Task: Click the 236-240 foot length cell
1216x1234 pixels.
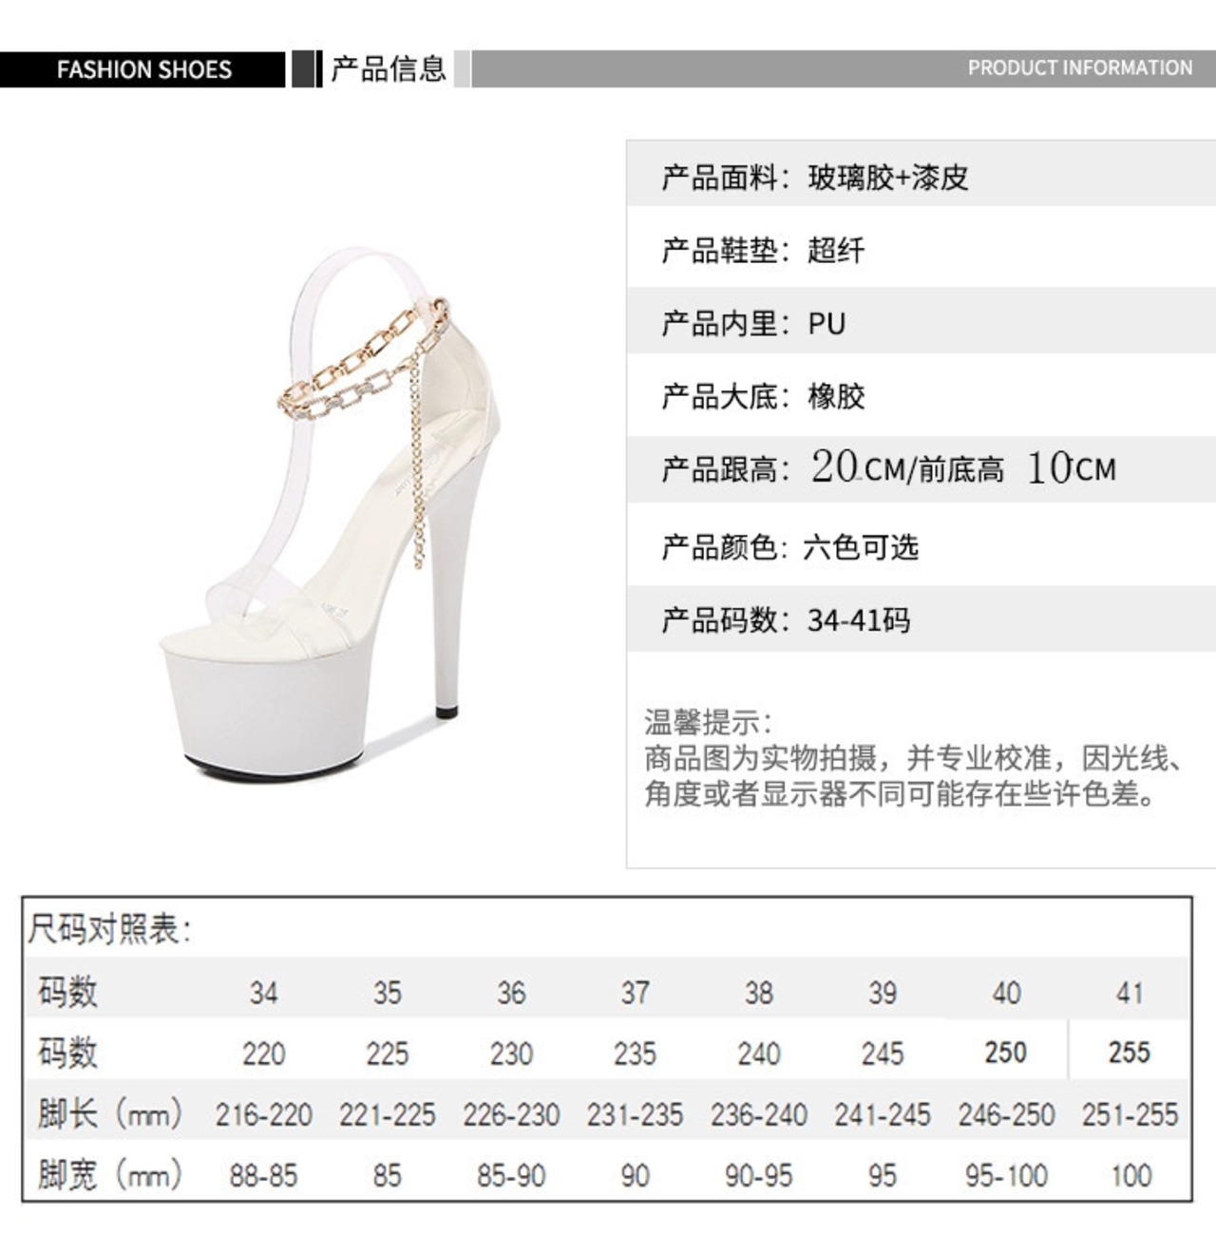Action: tap(758, 1114)
